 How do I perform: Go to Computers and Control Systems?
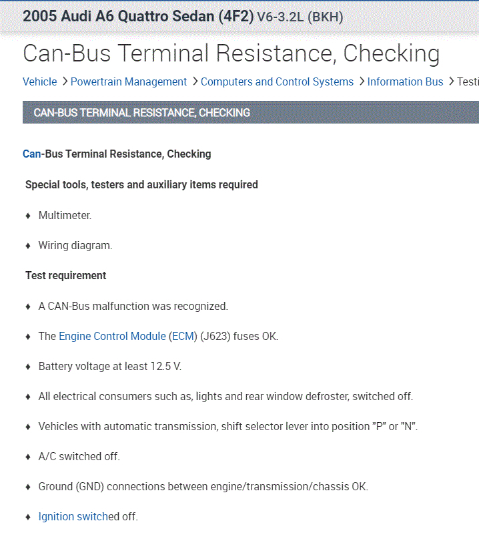tap(277, 81)
